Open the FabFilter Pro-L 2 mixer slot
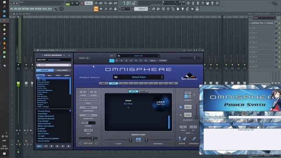Viewport: 281px width, 158px height. [262, 23]
